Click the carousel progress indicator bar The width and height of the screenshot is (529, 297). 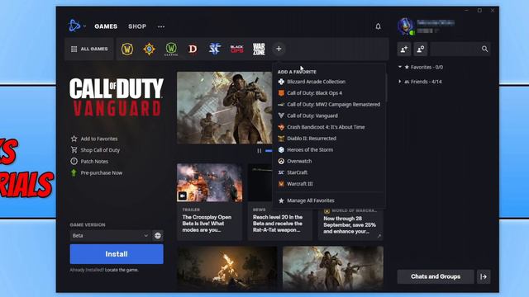tap(269, 151)
